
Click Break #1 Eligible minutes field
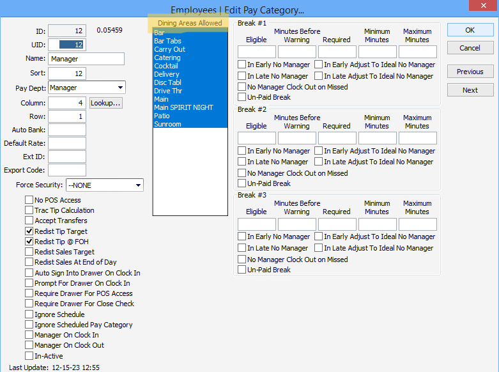pos(257,52)
